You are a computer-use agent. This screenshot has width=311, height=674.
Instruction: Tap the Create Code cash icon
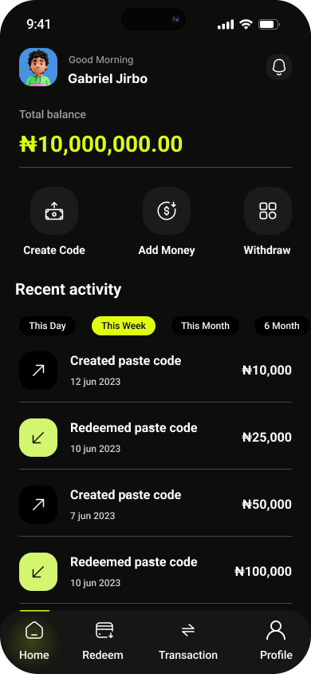(x=54, y=211)
